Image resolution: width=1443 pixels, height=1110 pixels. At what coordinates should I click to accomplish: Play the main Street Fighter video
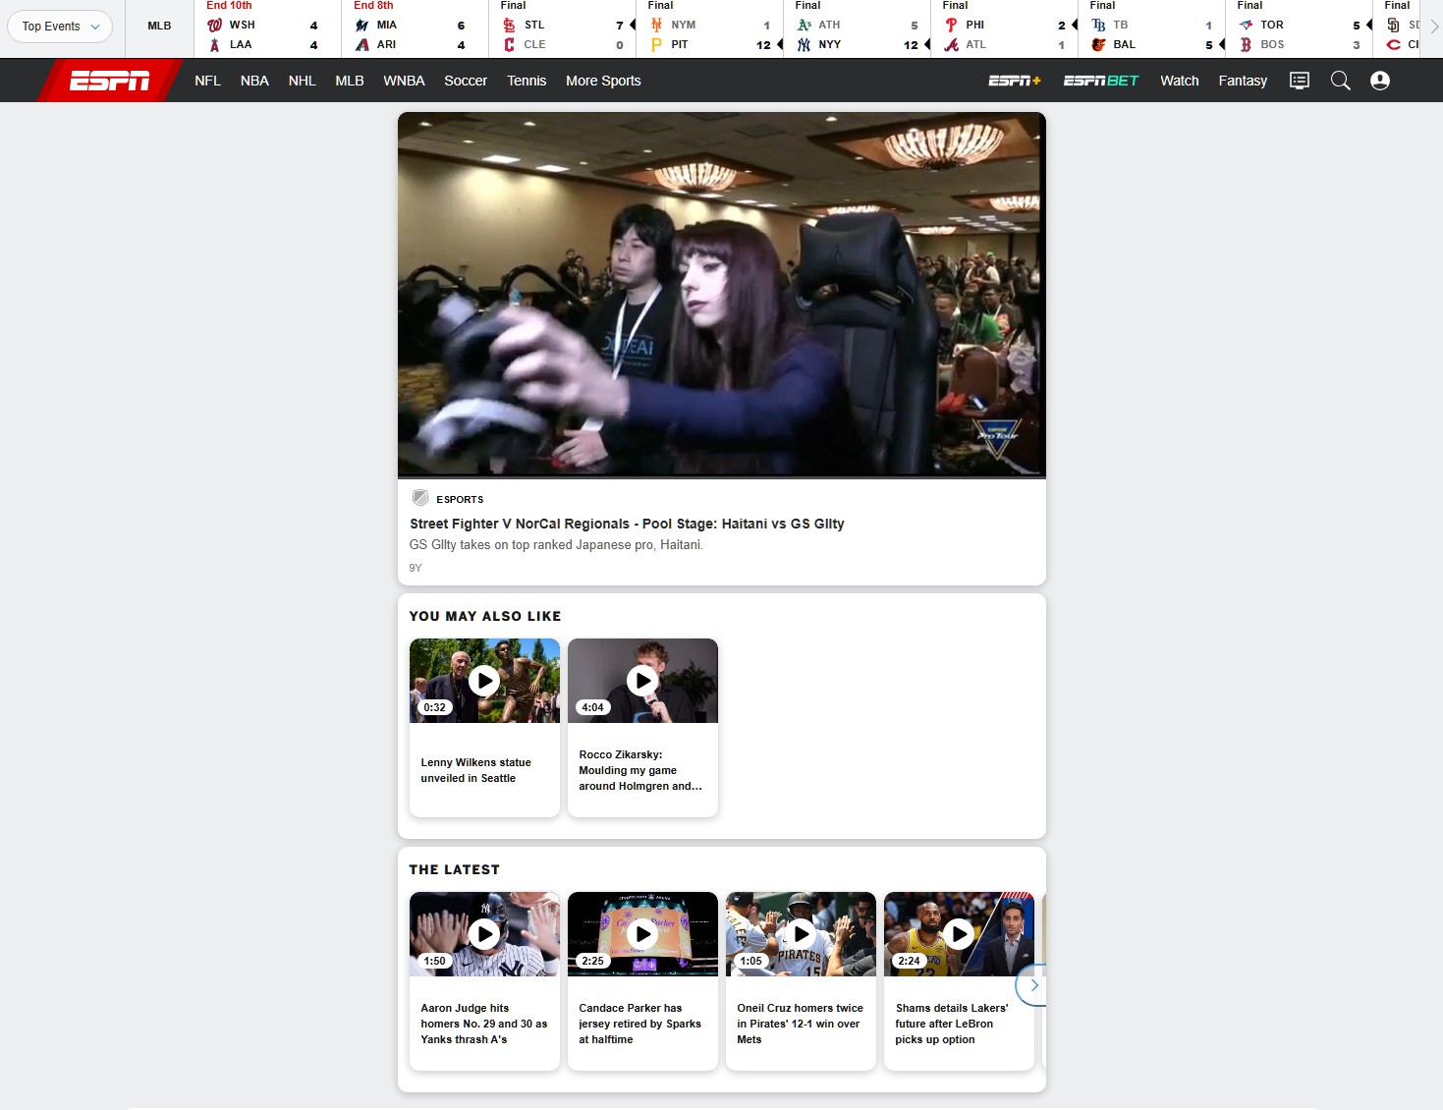722,295
